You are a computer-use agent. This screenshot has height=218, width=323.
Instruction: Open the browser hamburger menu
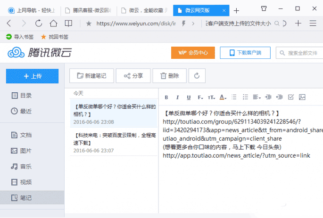click(313, 23)
